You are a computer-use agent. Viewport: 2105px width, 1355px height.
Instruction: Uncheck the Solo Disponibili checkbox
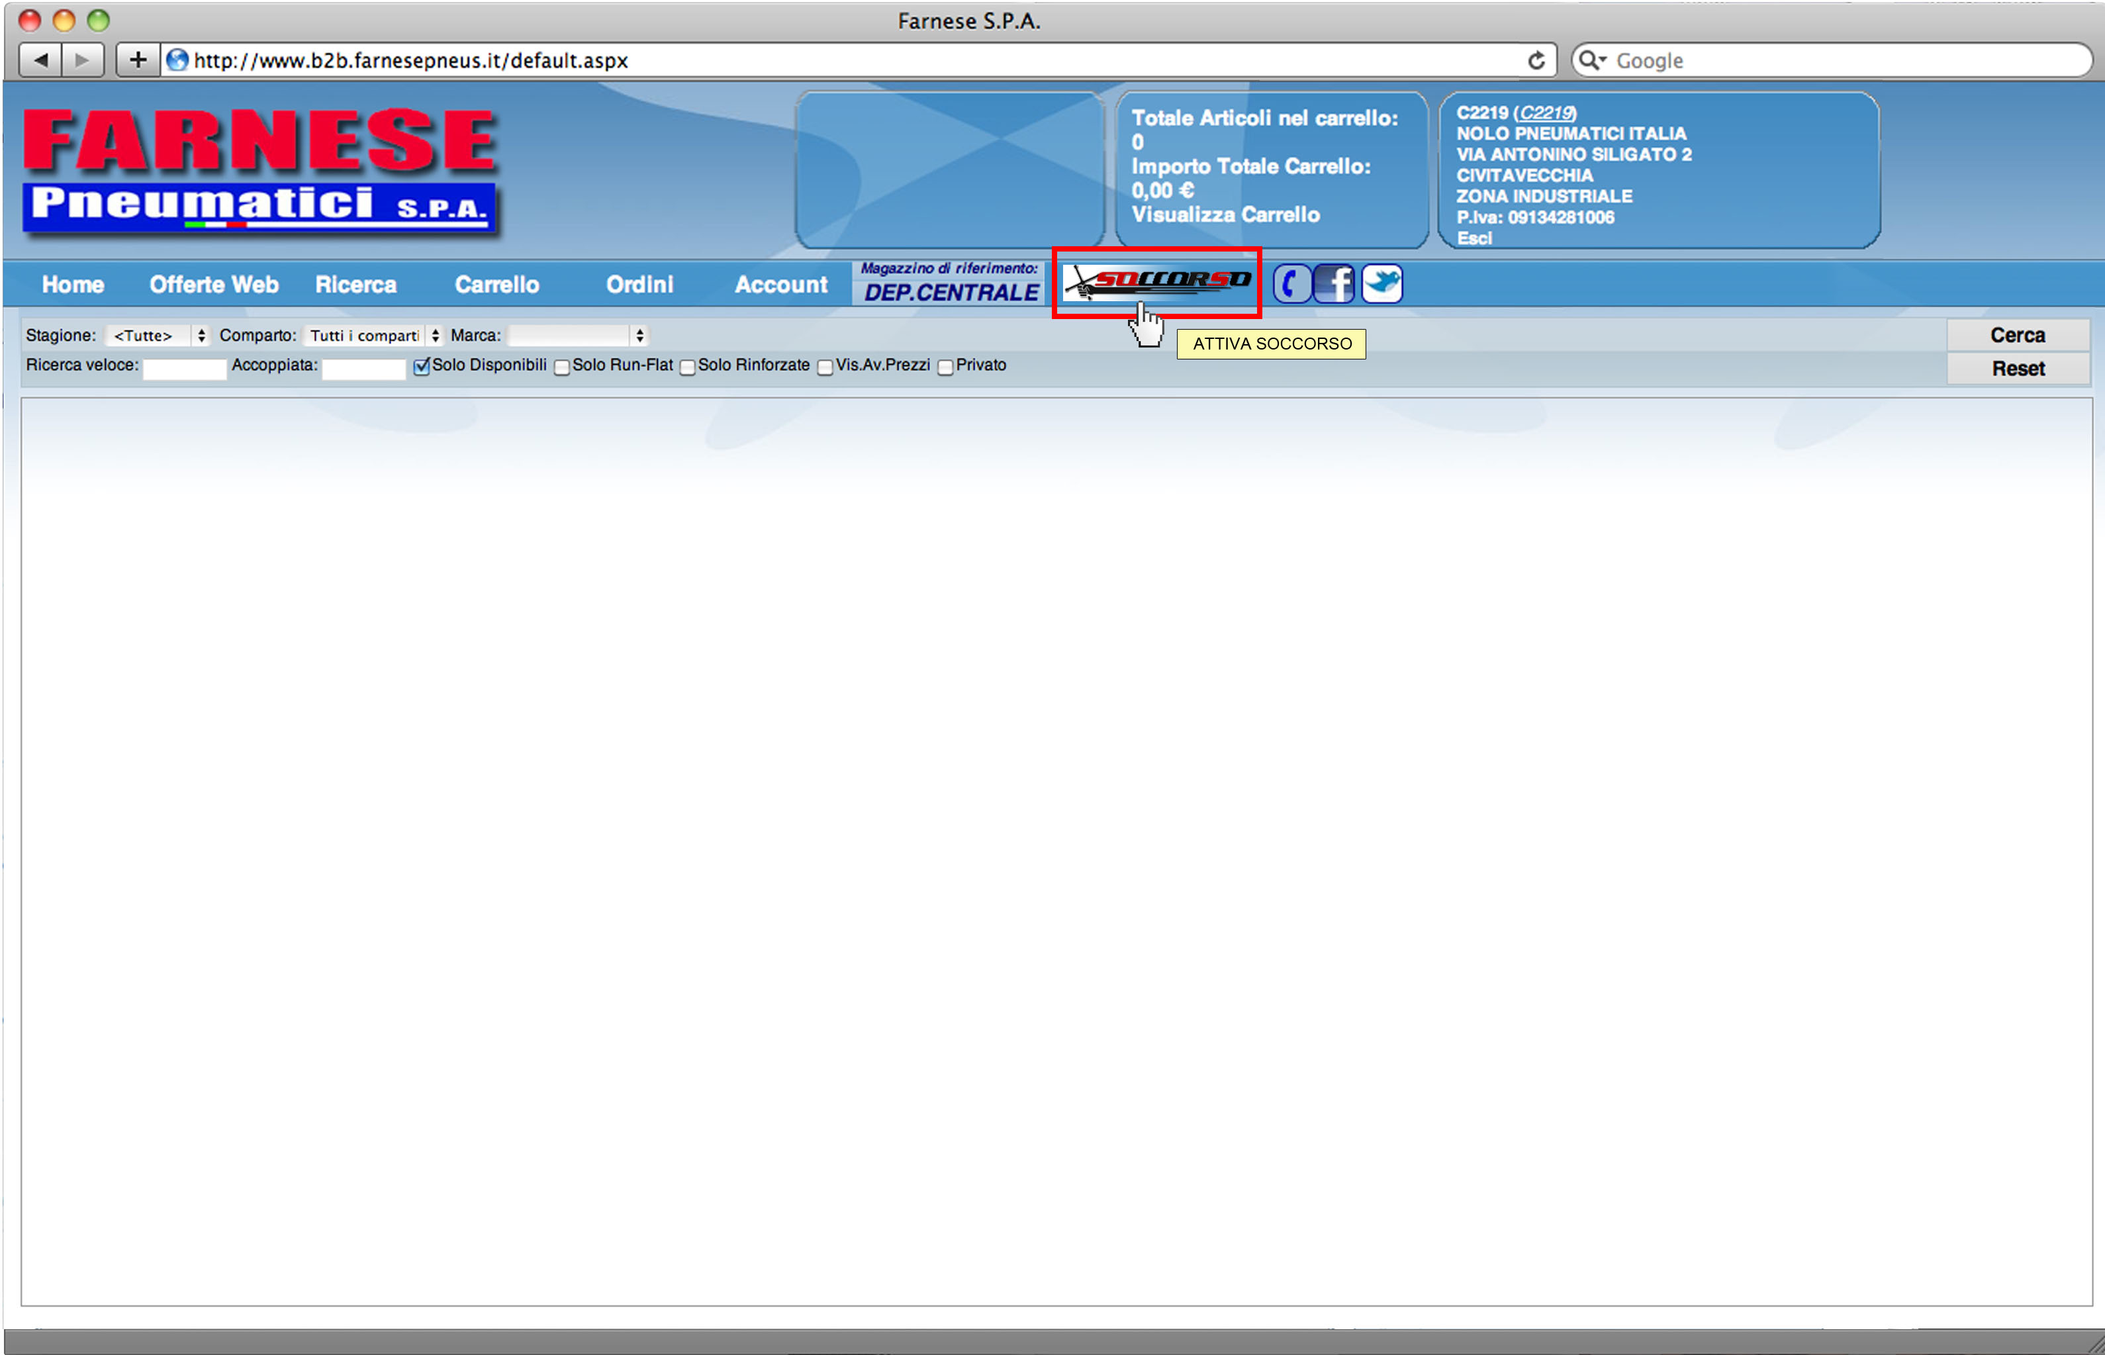coord(422,366)
